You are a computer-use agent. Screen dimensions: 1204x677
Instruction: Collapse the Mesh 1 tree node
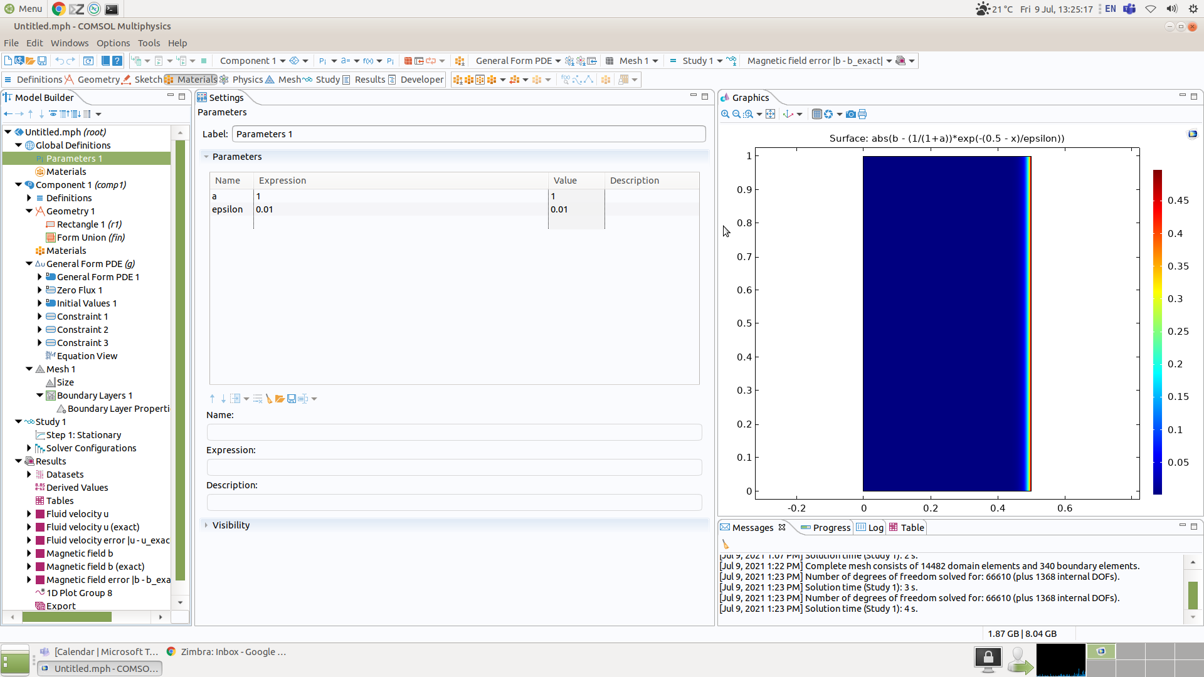[29, 369]
